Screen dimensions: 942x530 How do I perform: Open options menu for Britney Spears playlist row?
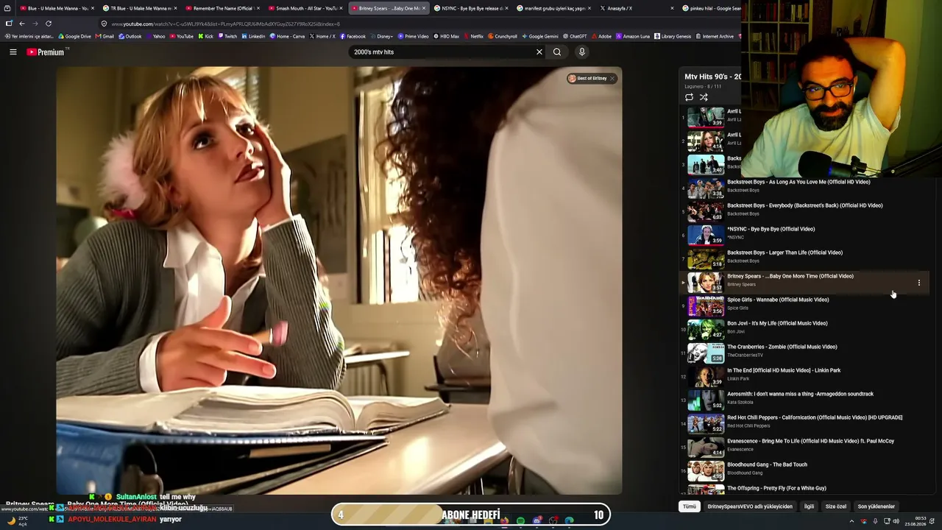click(918, 283)
